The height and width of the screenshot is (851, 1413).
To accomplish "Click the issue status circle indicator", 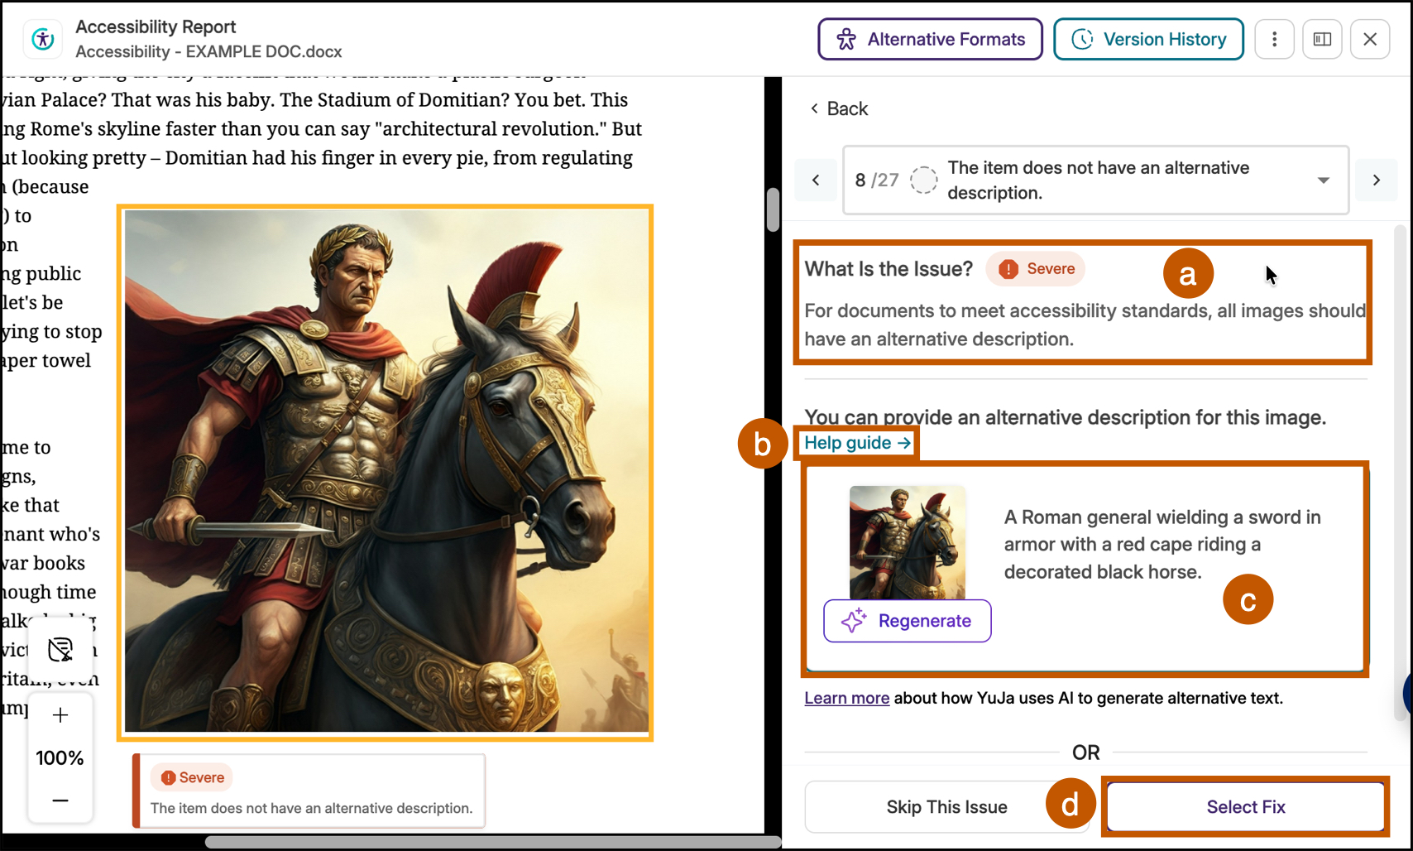I will (923, 180).
